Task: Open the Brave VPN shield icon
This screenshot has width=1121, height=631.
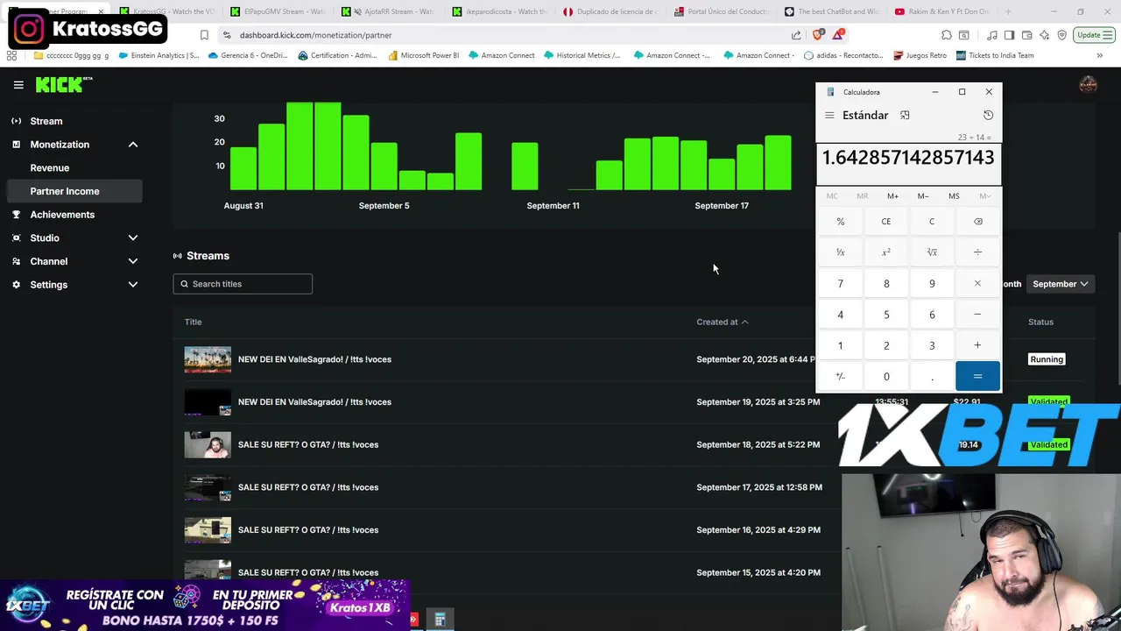Action: point(1062,35)
